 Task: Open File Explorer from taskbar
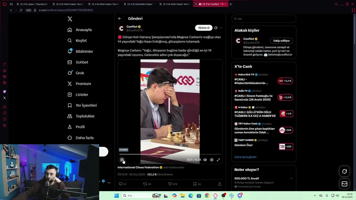[x=183, y=196]
